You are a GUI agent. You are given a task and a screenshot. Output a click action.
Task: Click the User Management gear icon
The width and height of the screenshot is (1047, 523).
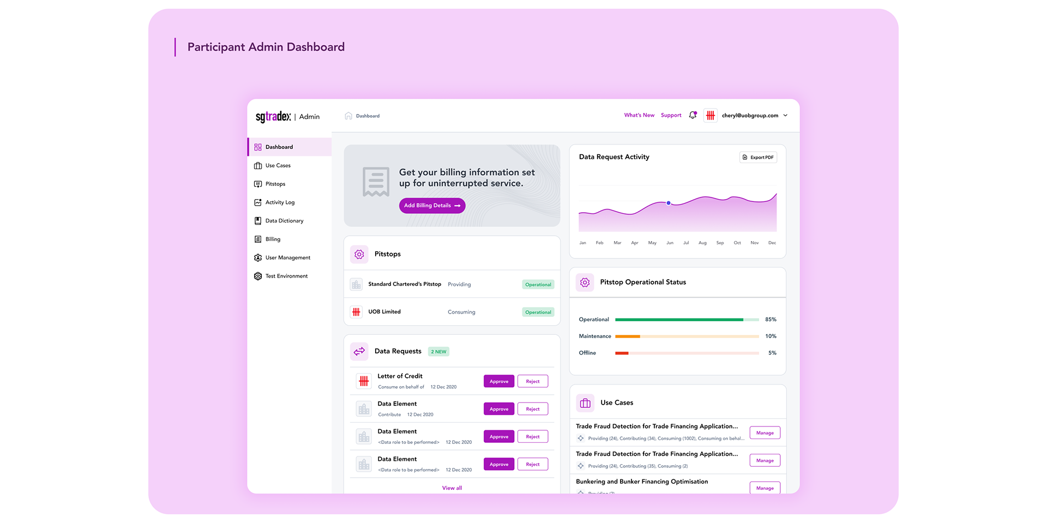point(258,257)
